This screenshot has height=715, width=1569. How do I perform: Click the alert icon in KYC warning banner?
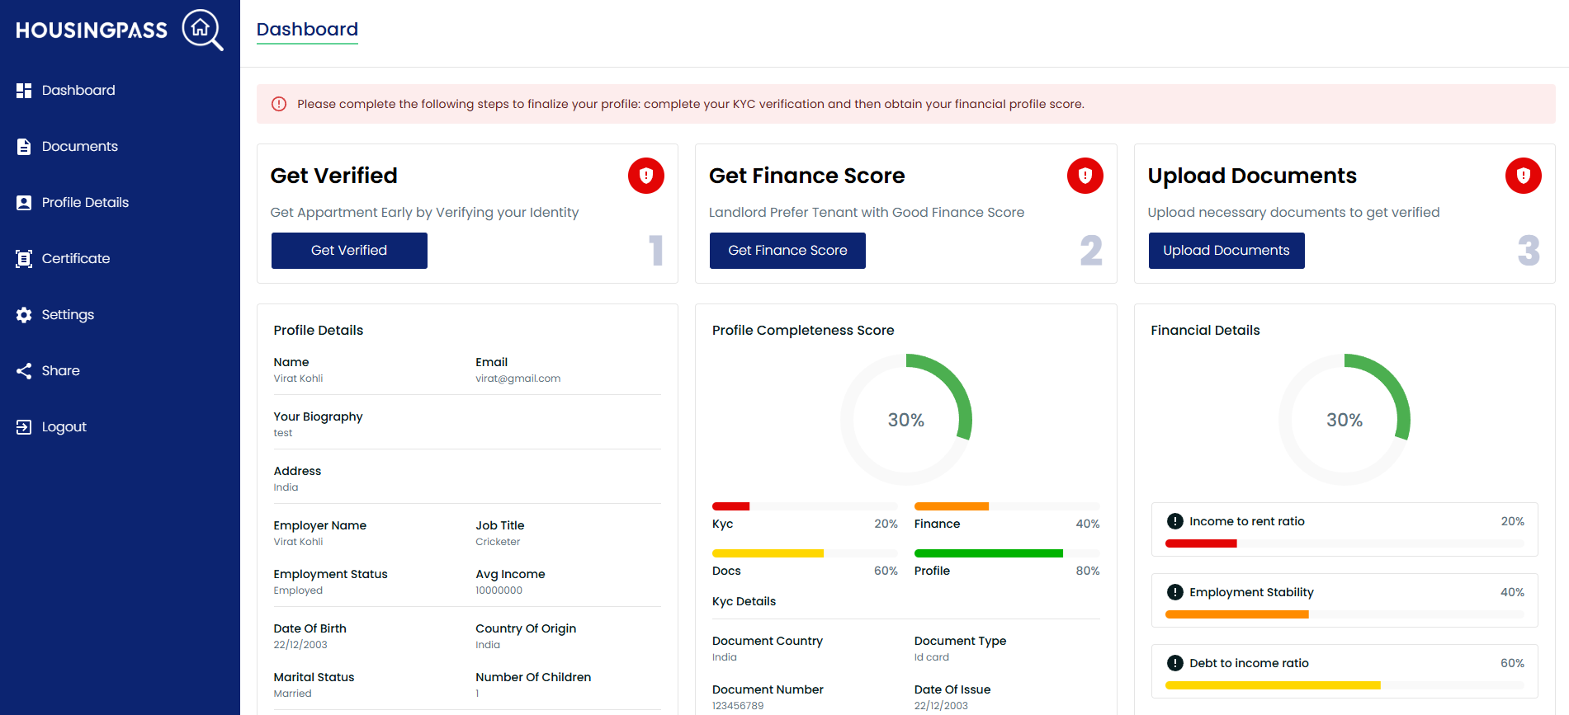point(279,104)
